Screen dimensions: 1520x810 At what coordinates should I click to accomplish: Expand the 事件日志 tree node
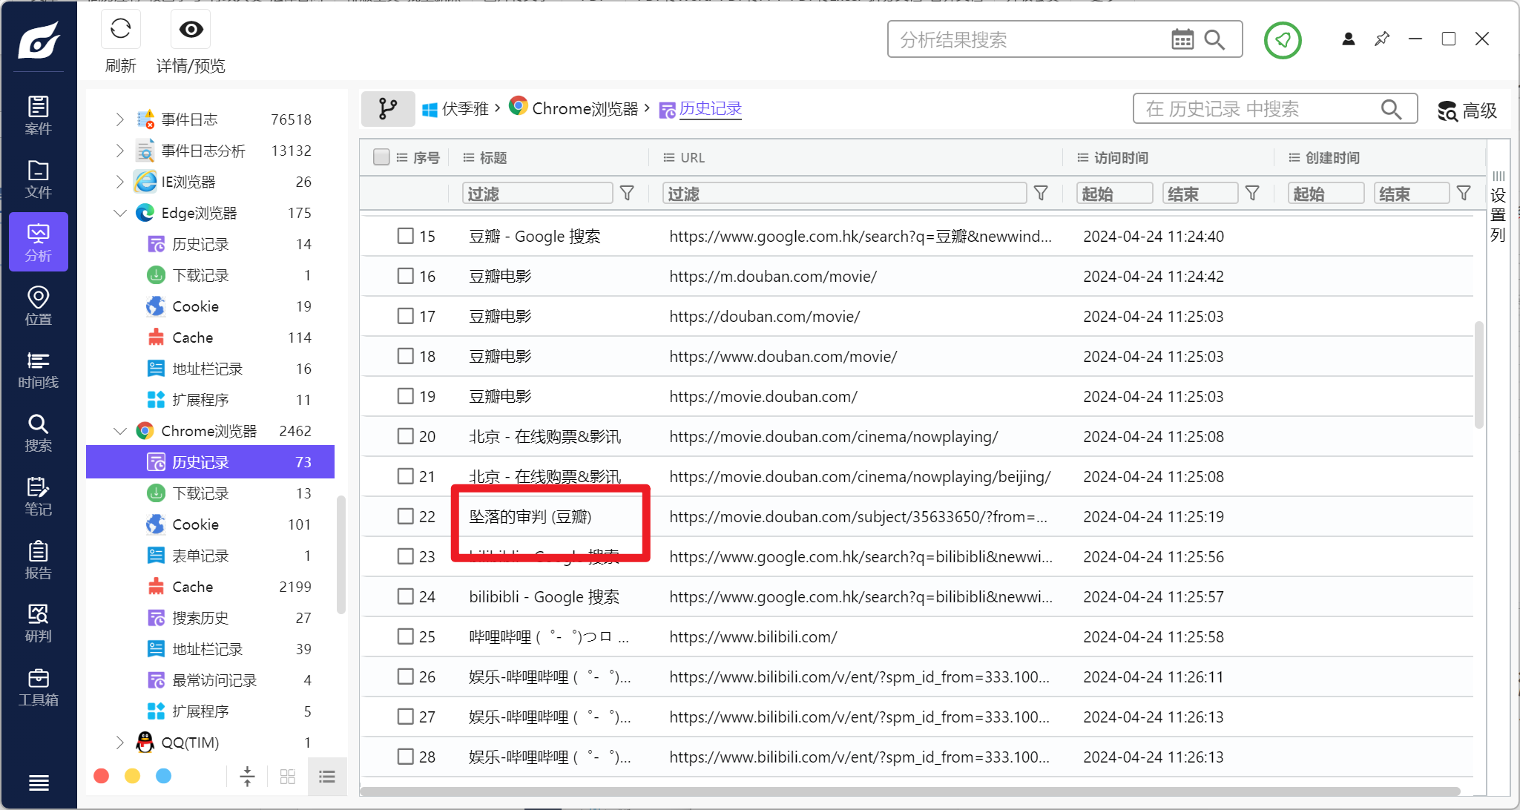pos(120,119)
